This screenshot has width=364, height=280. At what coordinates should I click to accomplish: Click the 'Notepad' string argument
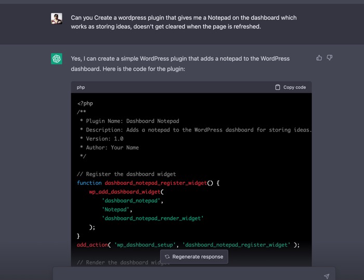click(x=115, y=209)
